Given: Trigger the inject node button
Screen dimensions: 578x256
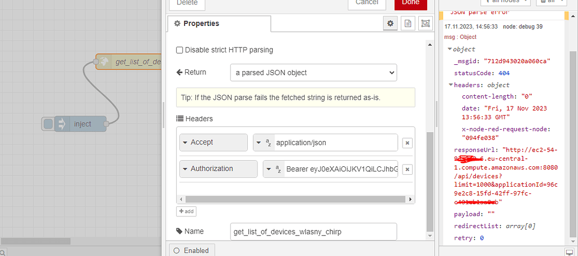Looking at the screenshot, I should [x=49, y=124].
